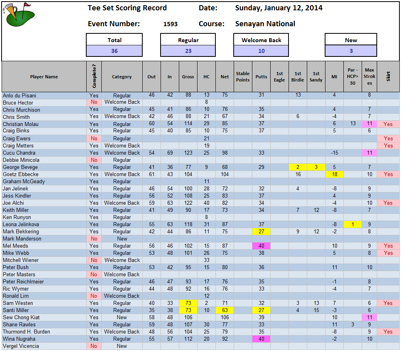The width and height of the screenshot is (401, 351).
Task: Select the New count value 3
Action: [x=351, y=51]
